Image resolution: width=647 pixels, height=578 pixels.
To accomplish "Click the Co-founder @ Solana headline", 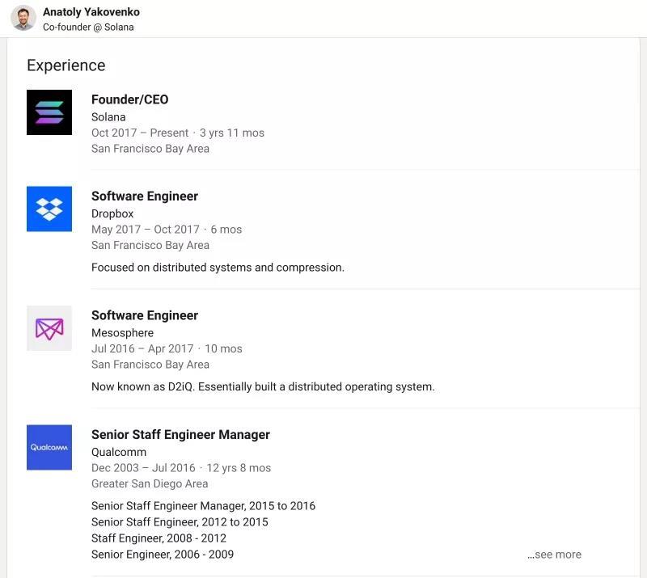I will (88, 27).
